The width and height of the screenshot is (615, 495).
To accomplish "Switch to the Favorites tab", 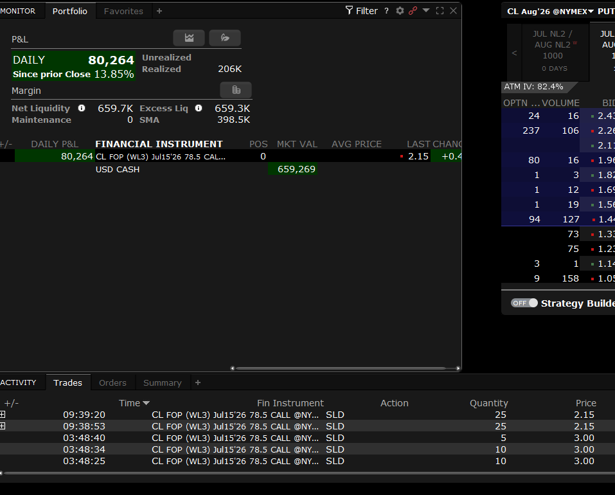I will (123, 11).
